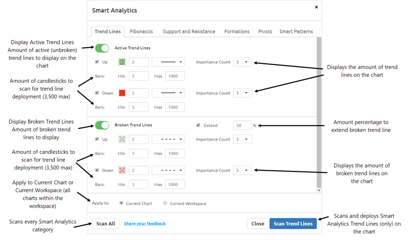Screen dimensions: 409x240
Task: Open the broken Down dashed line style dropdown
Action: (168, 170)
